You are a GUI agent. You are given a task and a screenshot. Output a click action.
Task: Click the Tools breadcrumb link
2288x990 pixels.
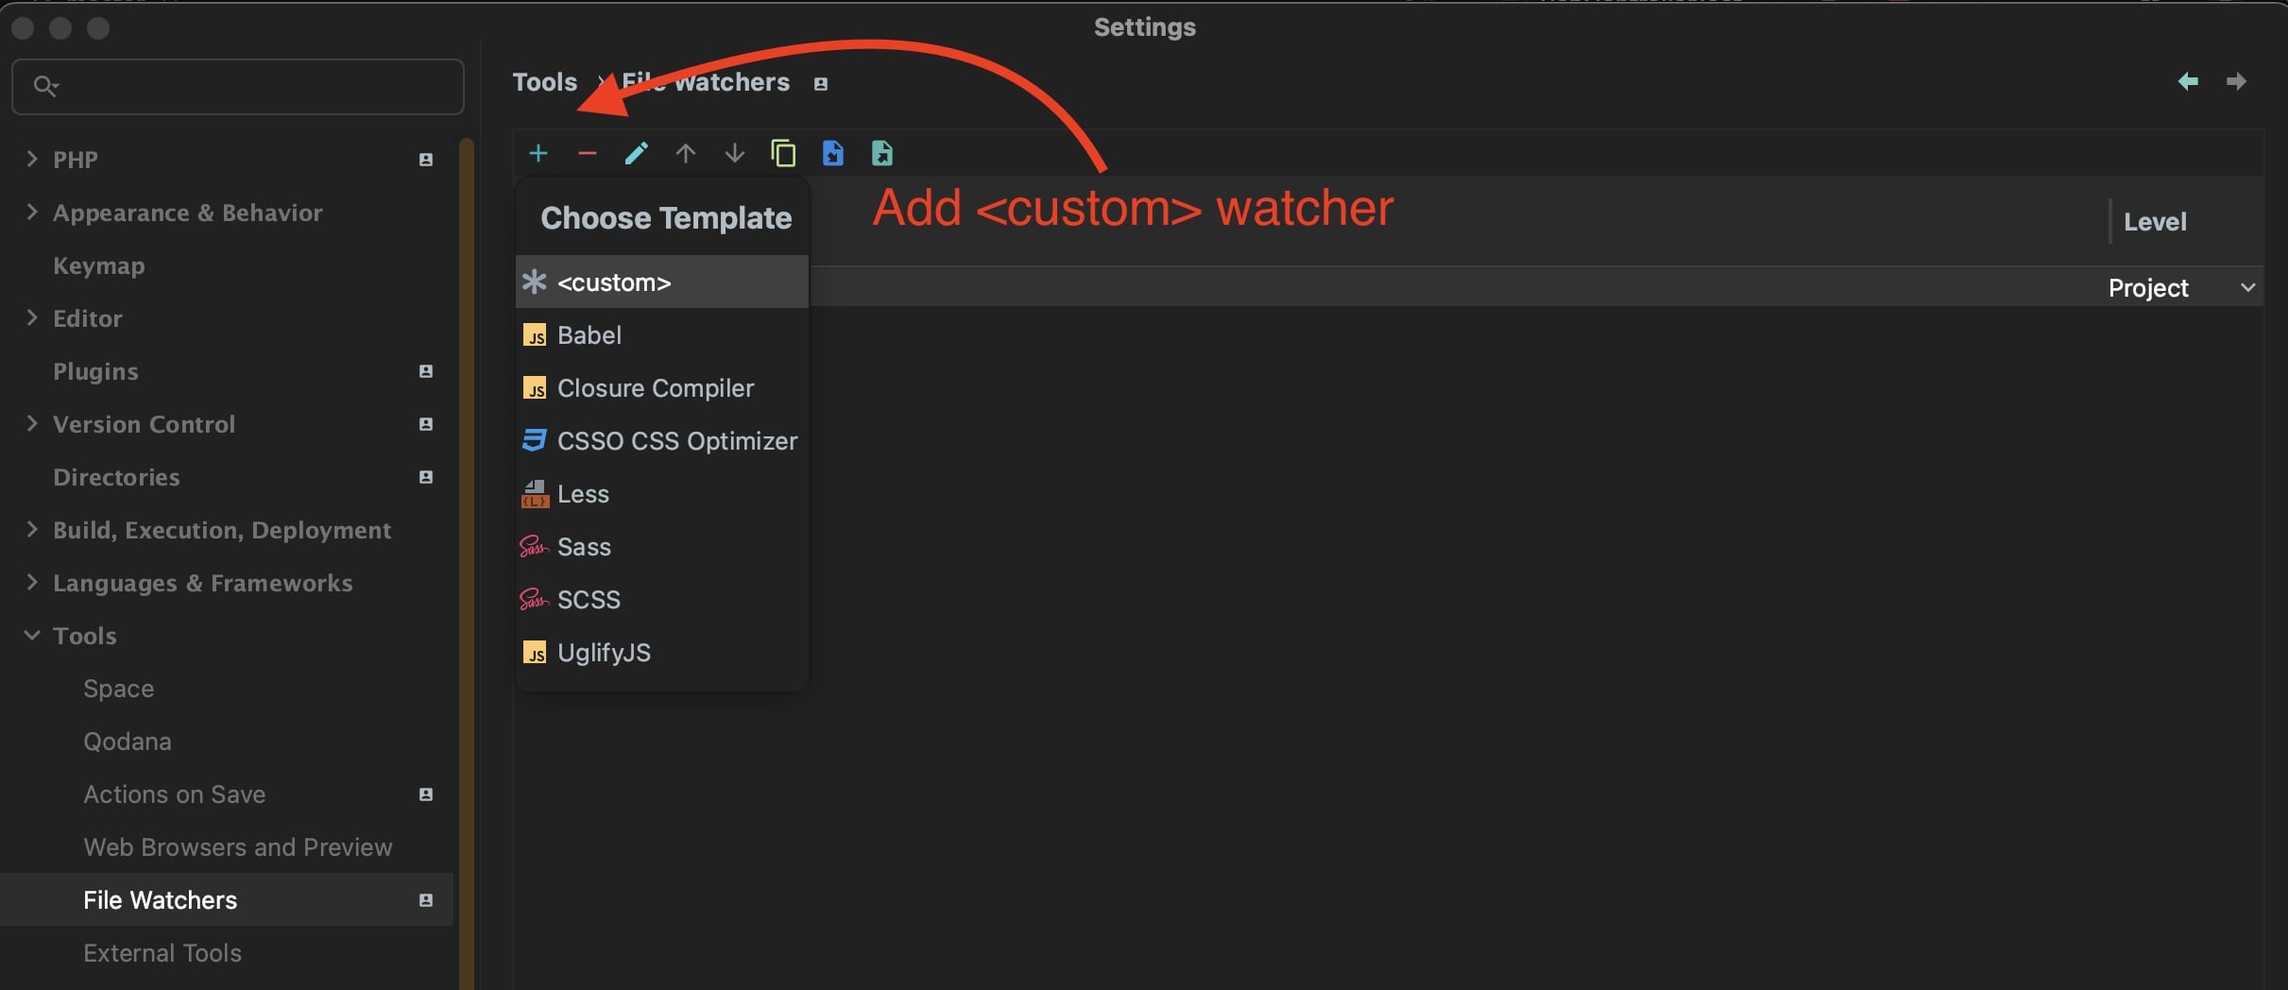(545, 82)
